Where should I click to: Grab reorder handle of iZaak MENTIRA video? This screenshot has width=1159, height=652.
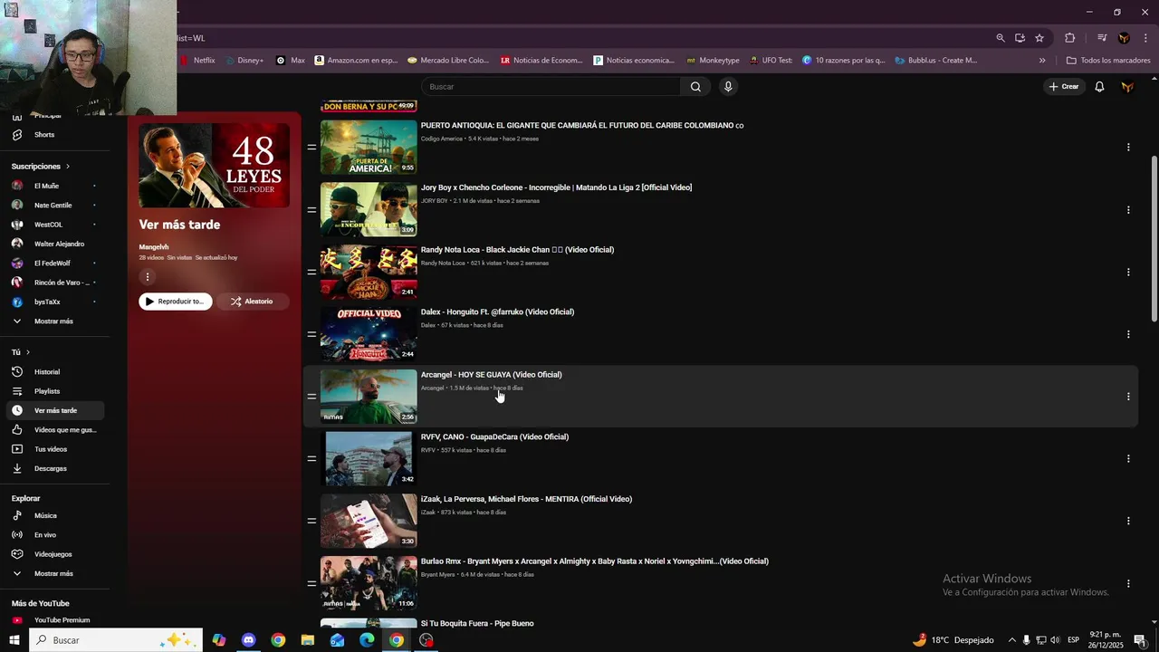(311, 521)
